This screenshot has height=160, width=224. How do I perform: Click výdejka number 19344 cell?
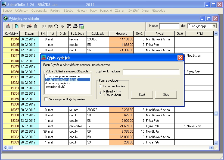11,39
